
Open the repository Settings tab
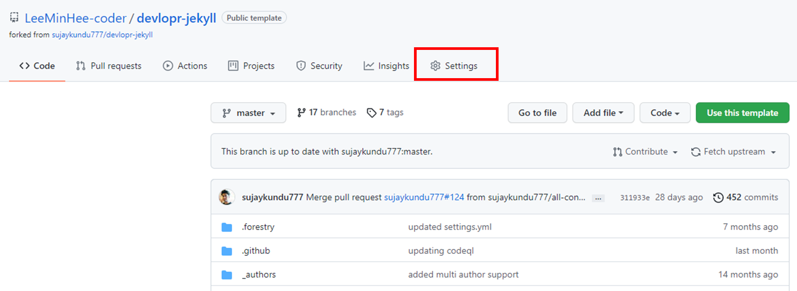(x=454, y=66)
